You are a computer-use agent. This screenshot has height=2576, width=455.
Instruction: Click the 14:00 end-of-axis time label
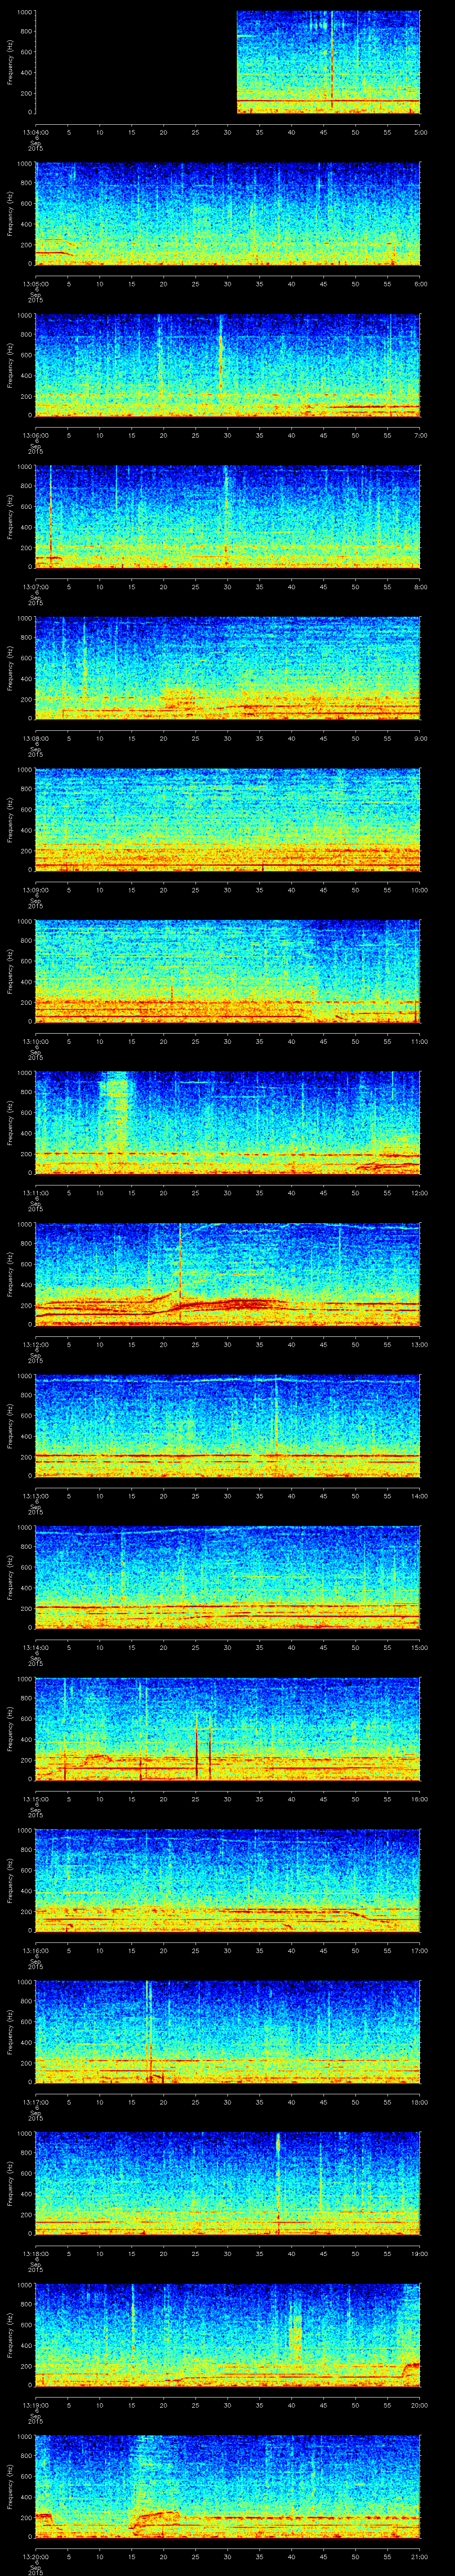[x=420, y=1496]
